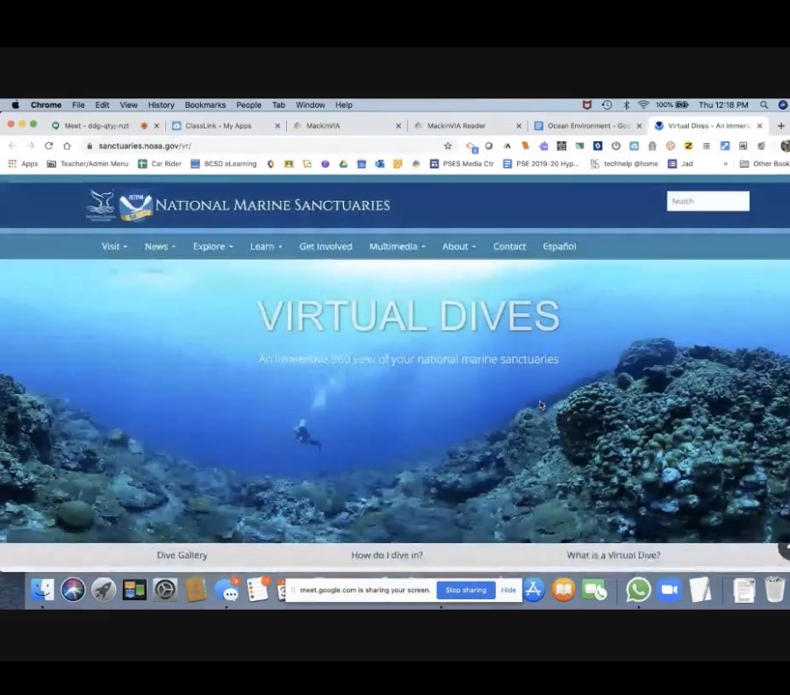Expand the Multimedia navigation dropdown

[x=397, y=247]
